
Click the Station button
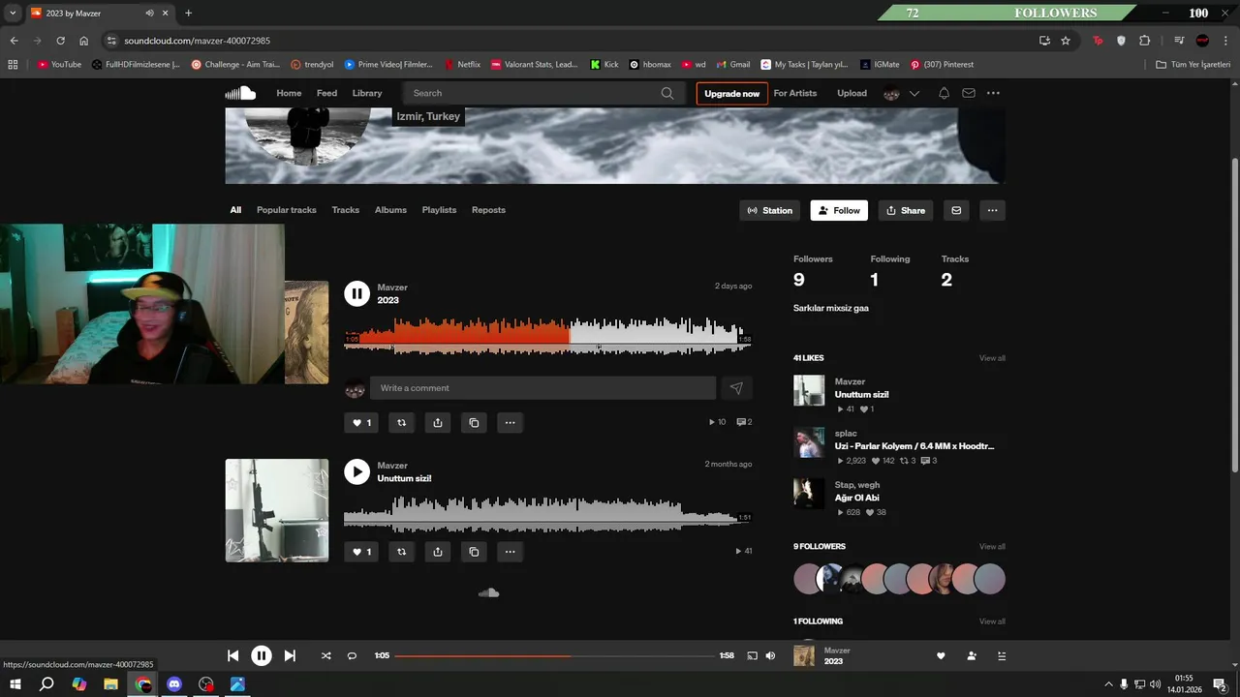click(770, 210)
